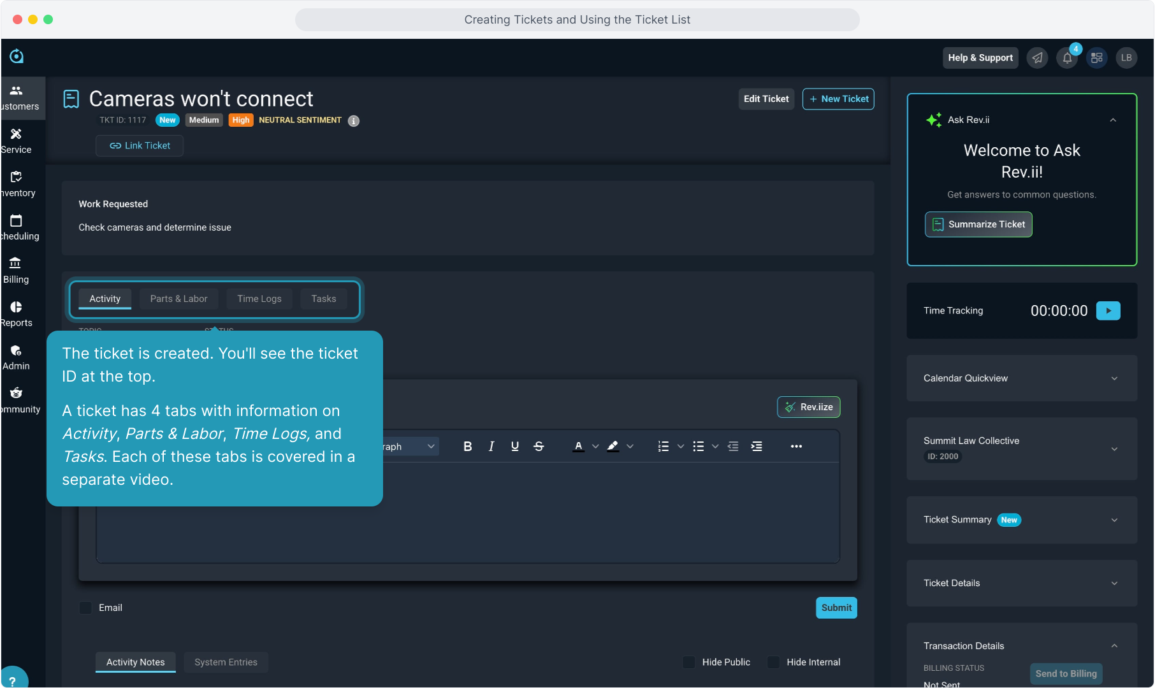The image size is (1155, 688).
Task: Open the notifications bell
Action: (x=1067, y=58)
